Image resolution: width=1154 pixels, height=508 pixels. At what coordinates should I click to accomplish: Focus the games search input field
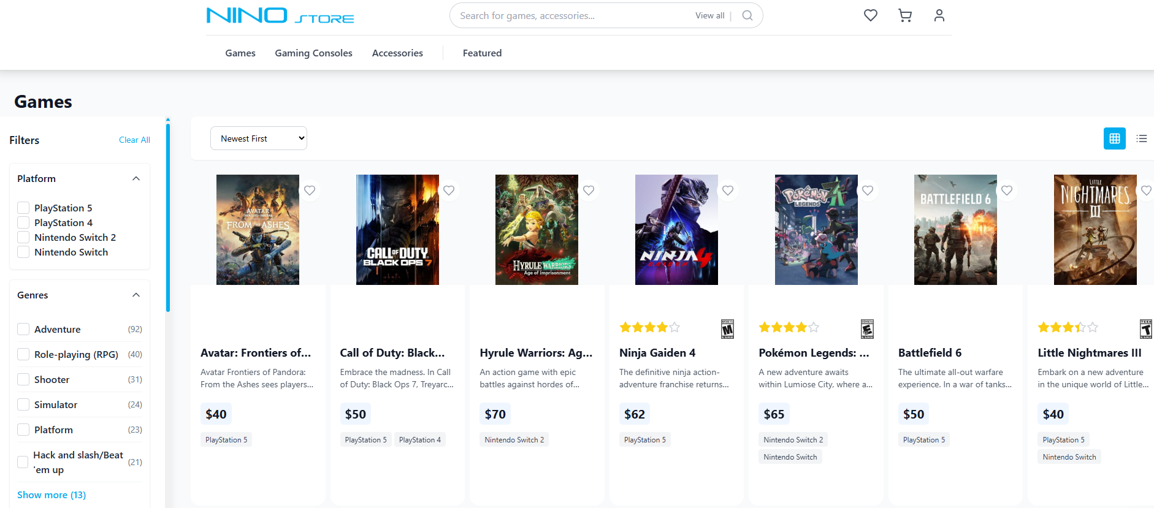pos(570,16)
